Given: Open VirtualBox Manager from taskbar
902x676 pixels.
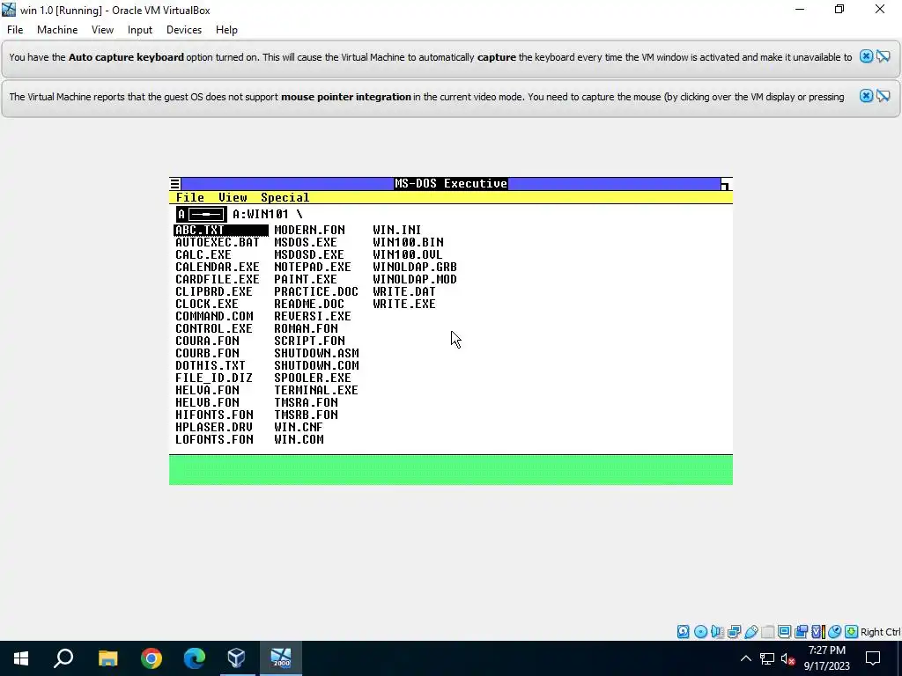Looking at the screenshot, I should coord(237,658).
